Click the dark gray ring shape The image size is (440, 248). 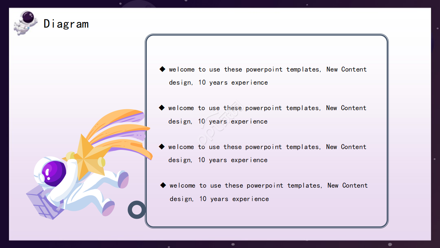(137, 209)
